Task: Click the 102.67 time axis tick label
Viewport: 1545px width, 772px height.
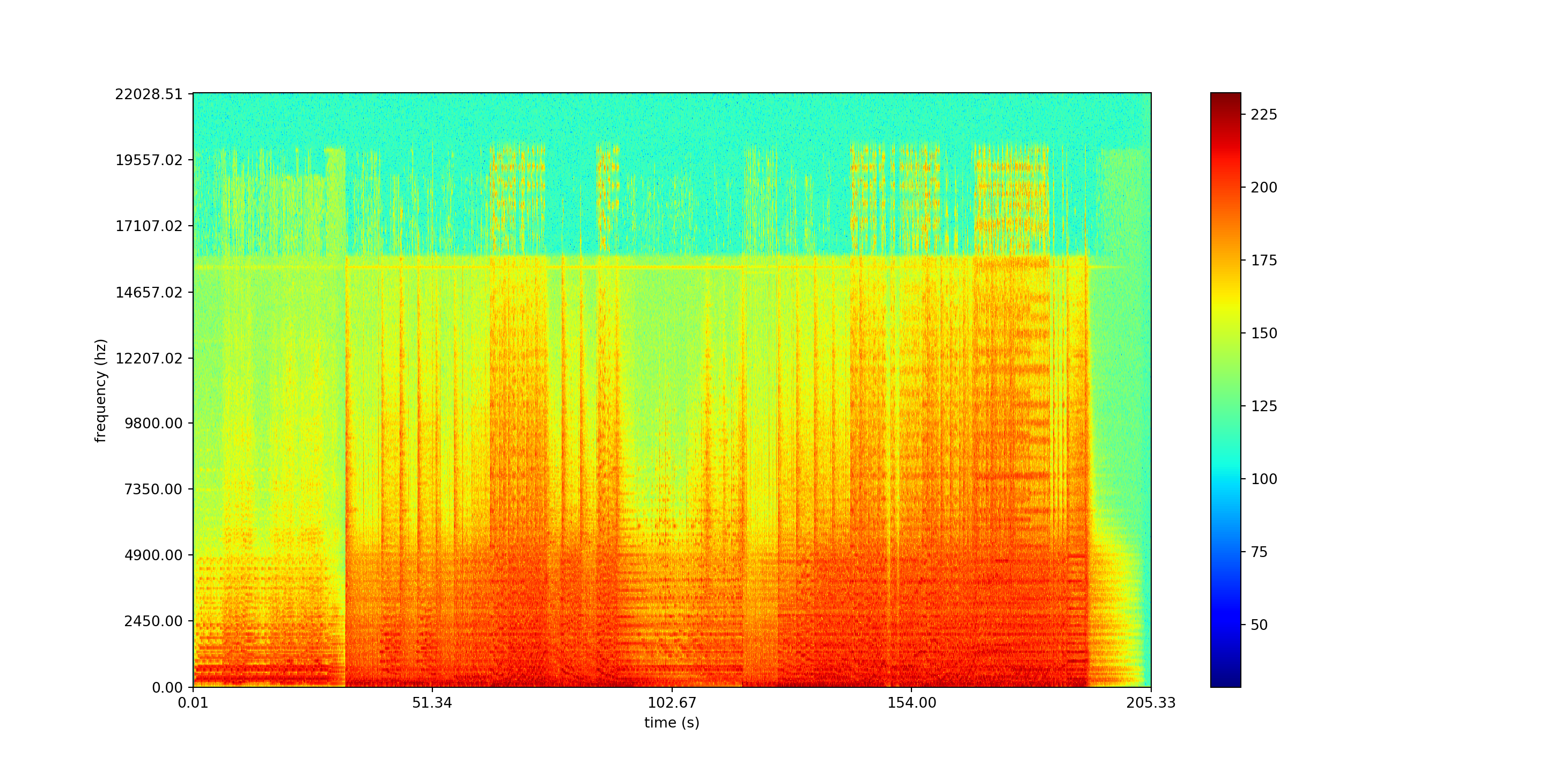Action: pos(671,703)
